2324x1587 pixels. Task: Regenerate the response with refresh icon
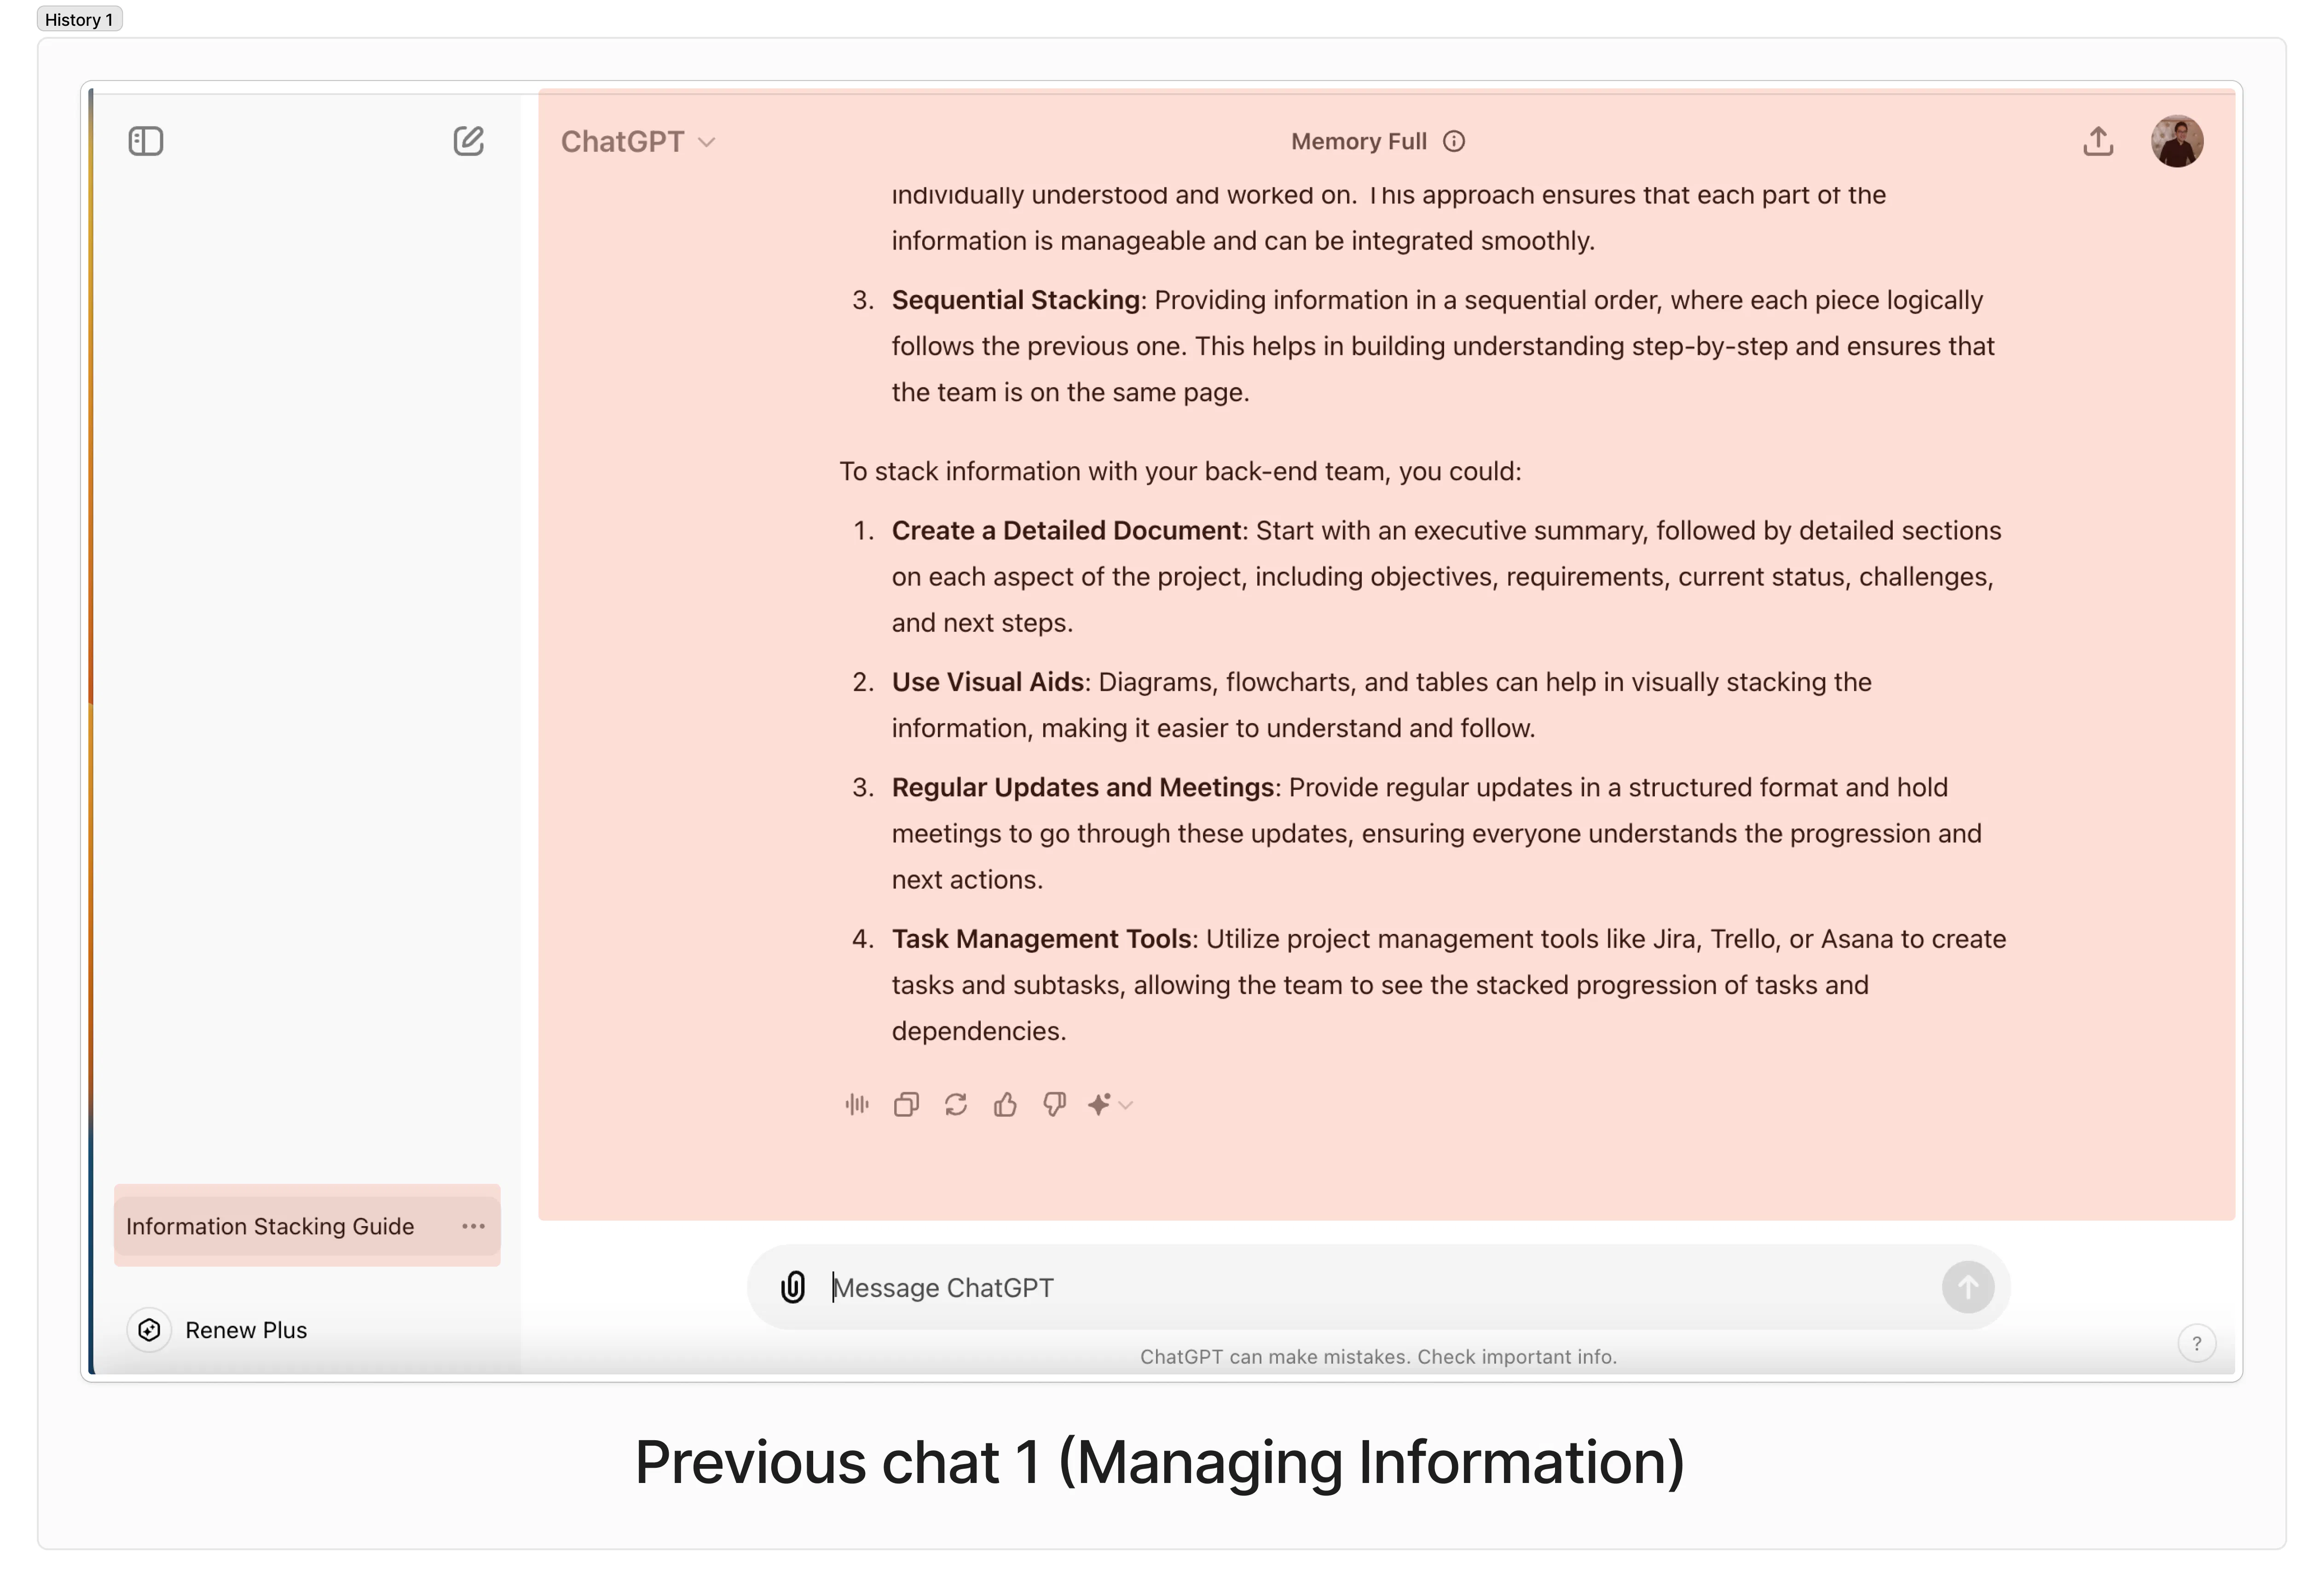click(x=956, y=1105)
